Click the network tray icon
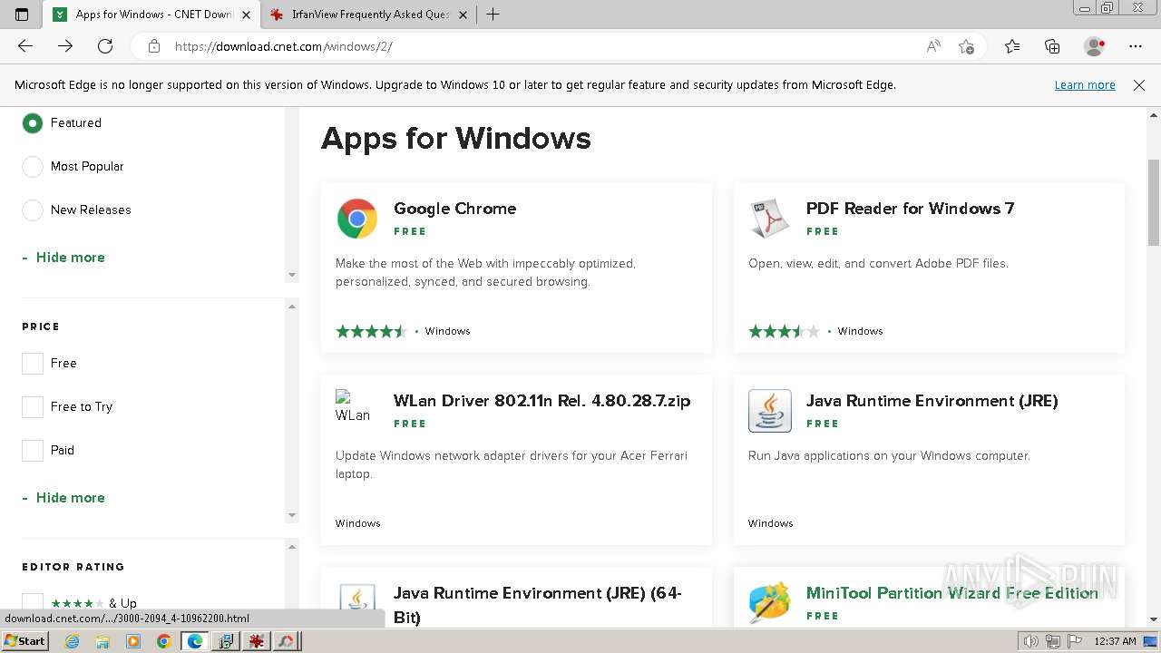This screenshot has height=653, width=1161. [1053, 641]
